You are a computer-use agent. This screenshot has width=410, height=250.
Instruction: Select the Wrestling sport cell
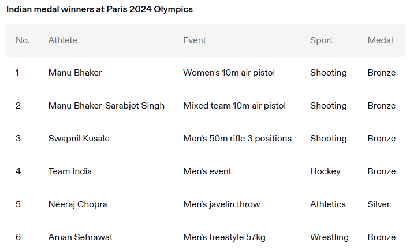(x=329, y=237)
